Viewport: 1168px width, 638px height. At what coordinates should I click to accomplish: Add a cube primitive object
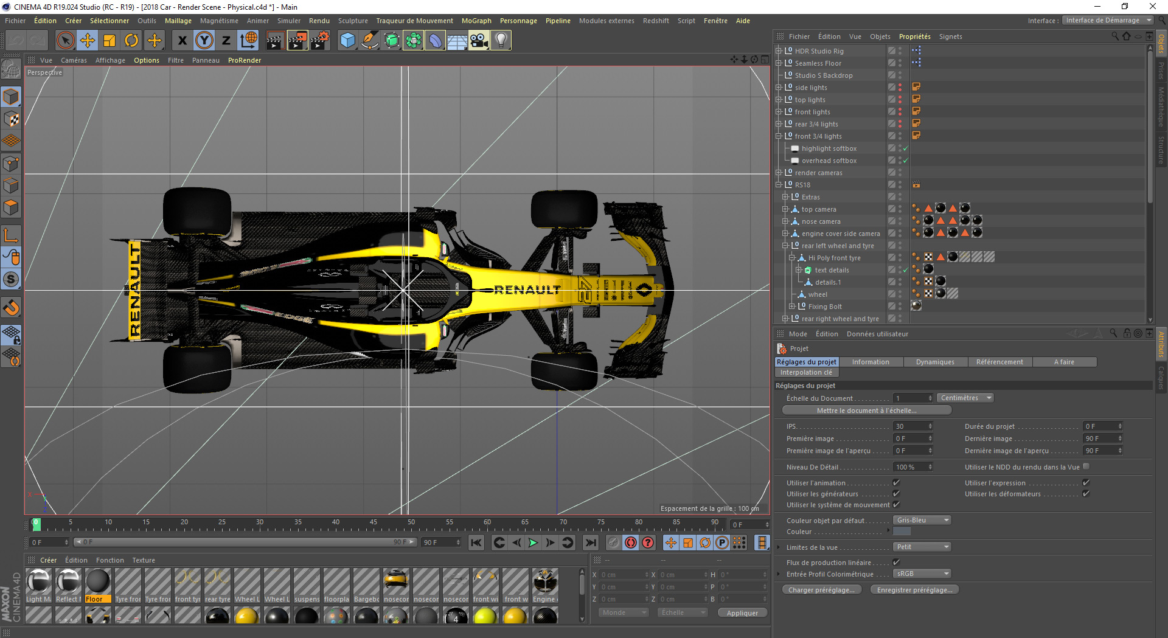click(x=347, y=41)
